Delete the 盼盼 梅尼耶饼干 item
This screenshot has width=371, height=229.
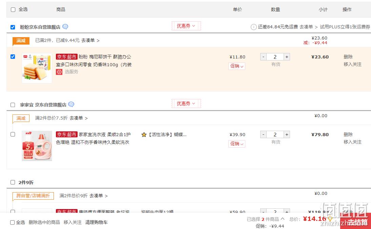[x=348, y=57]
